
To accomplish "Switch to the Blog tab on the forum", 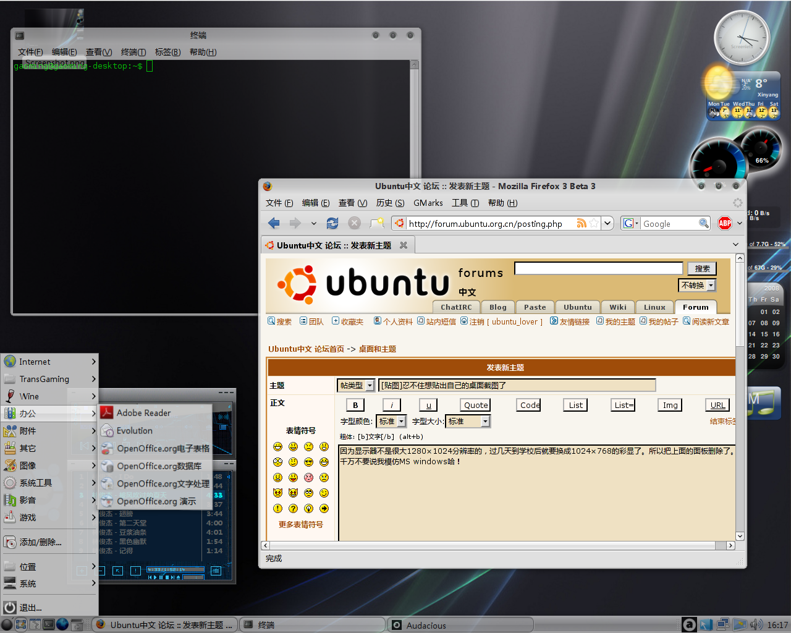I will point(498,307).
